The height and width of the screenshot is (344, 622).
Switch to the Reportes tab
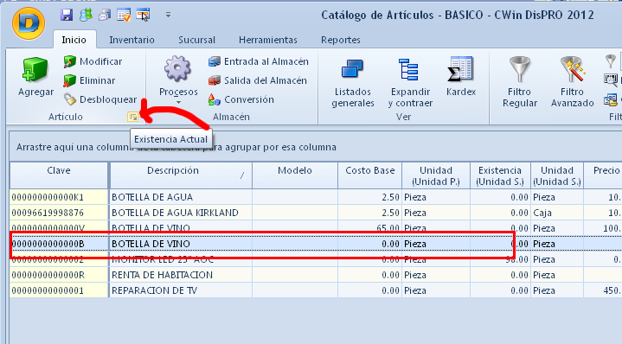[341, 40]
